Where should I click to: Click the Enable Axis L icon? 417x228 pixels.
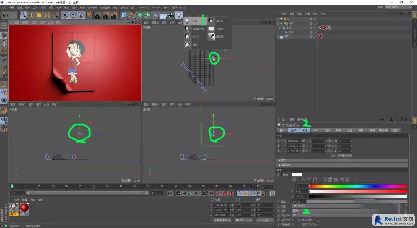pos(4,85)
